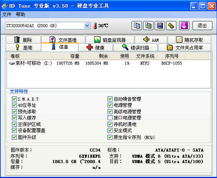The height and width of the screenshot is (178, 217).
Task: Click the 卷标 column header
Action: (x=30, y=56)
